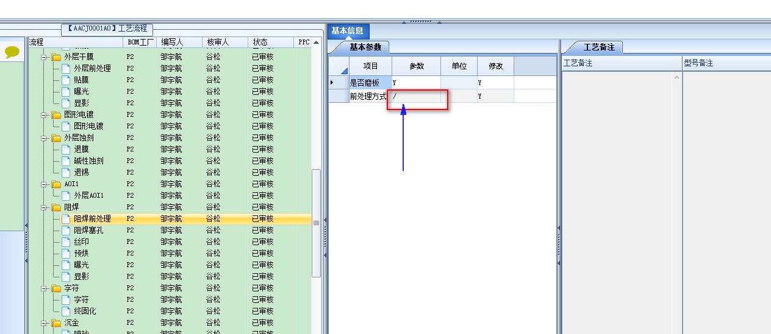Click the tree list vertical scrollbar thumb
Viewport: 771px width, 334px height.
[x=316, y=223]
